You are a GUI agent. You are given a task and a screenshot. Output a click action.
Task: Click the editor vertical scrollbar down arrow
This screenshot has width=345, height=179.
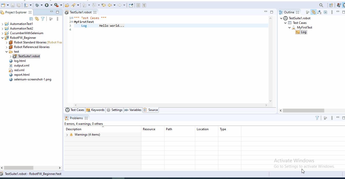coord(270,101)
